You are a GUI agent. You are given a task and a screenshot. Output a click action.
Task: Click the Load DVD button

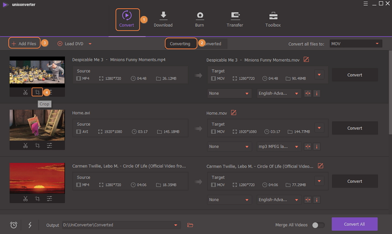pyautogui.click(x=71, y=44)
